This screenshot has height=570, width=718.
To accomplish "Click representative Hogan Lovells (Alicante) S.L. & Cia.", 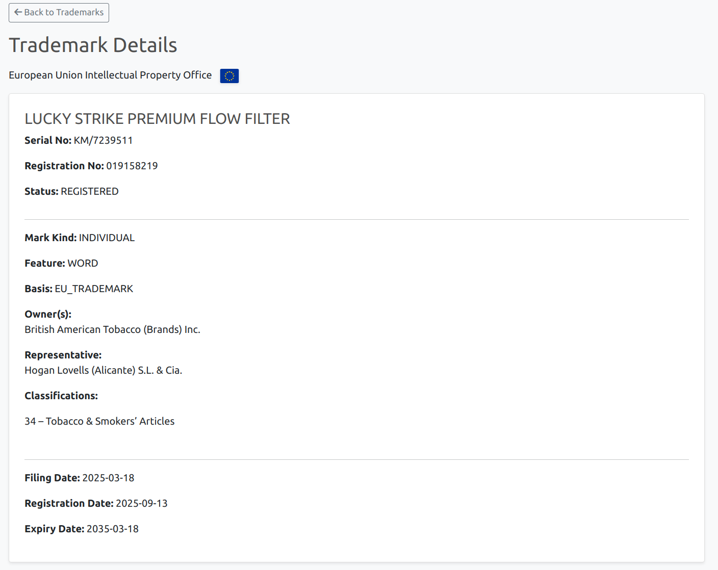I will (103, 371).
